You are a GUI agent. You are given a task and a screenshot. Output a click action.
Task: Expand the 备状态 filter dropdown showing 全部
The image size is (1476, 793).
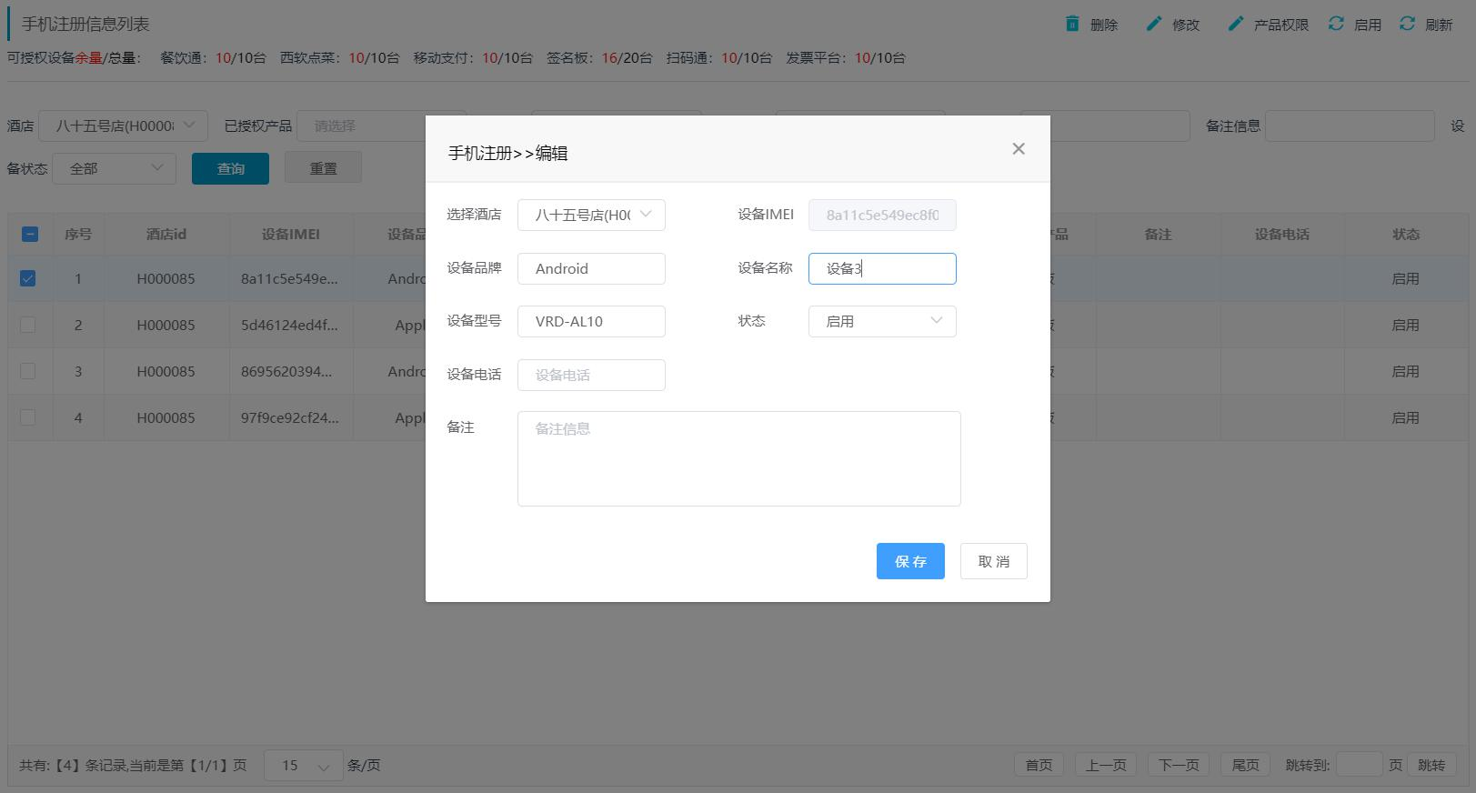(115, 168)
